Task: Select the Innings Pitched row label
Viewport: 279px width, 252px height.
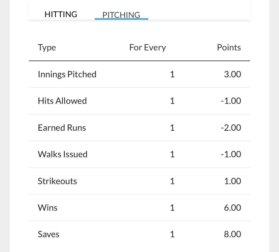Action: pos(67,74)
